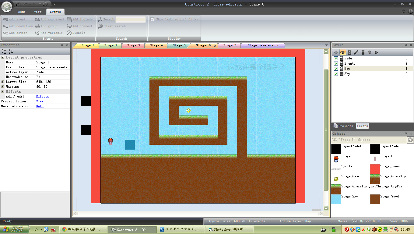Click the pencil rename layer icon
Image resolution: width=414 pixels, height=234 pixels.
[x=356, y=52]
